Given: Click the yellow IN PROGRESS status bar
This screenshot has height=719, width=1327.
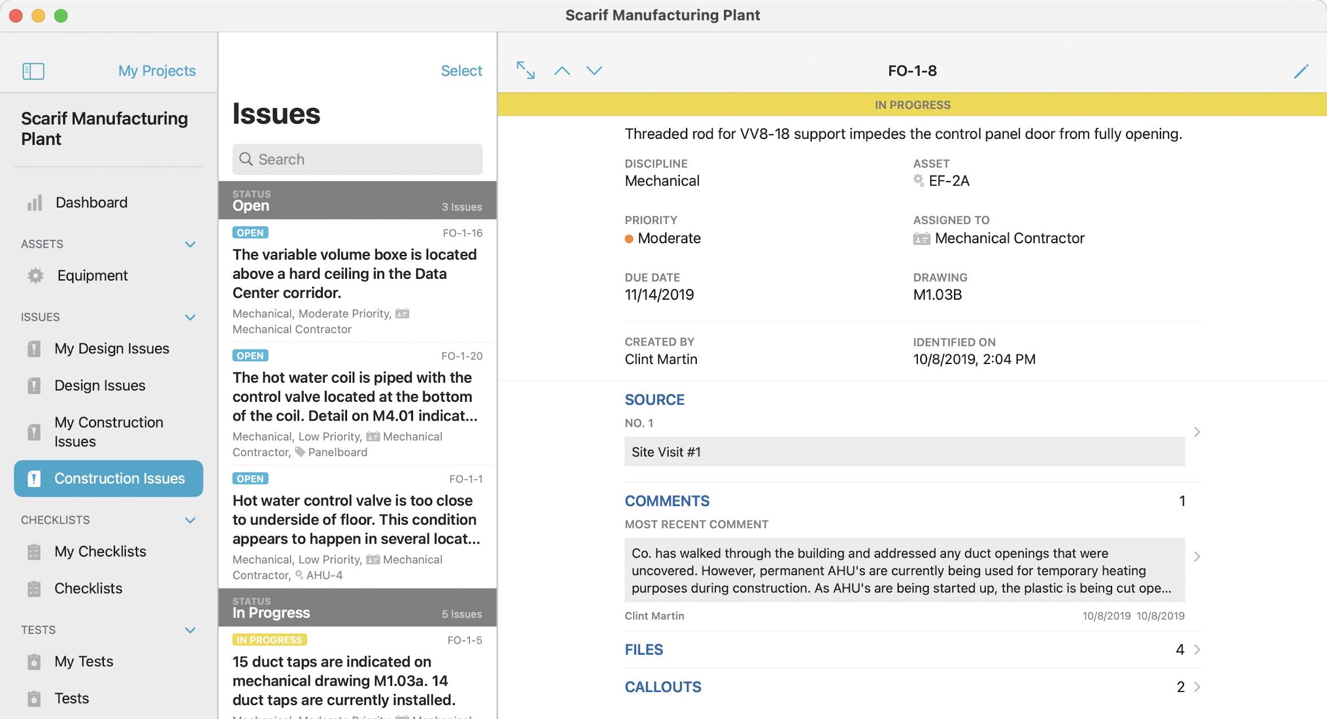Looking at the screenshot, I should click(x=912, y=105).
